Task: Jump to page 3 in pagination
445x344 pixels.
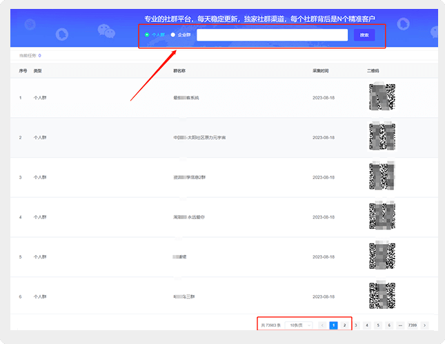Action: [x=356, y=325]
